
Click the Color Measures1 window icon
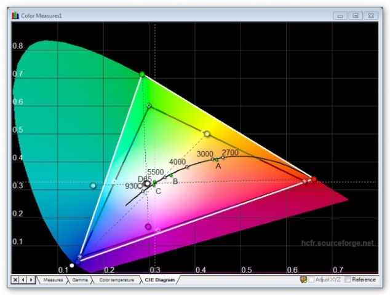tap(15, 15)
